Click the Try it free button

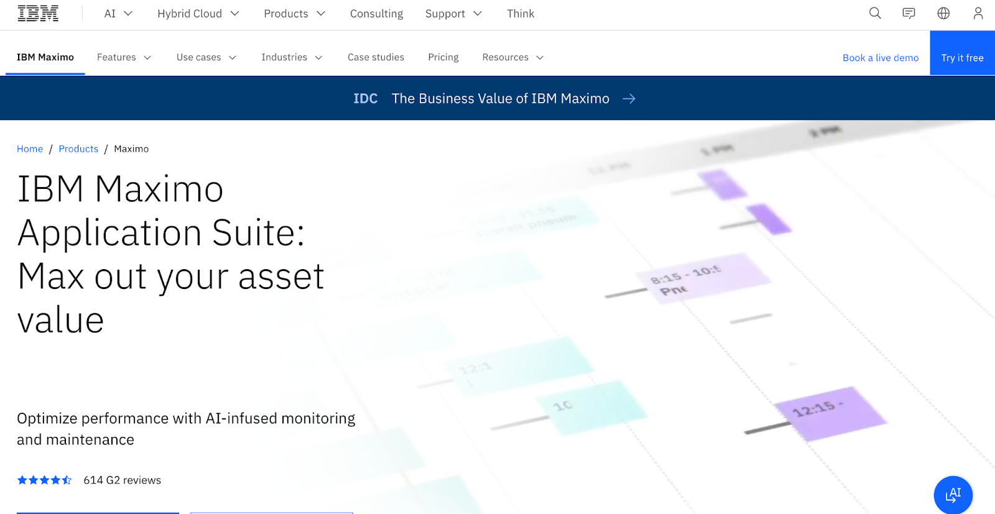[x=962, y=53]
